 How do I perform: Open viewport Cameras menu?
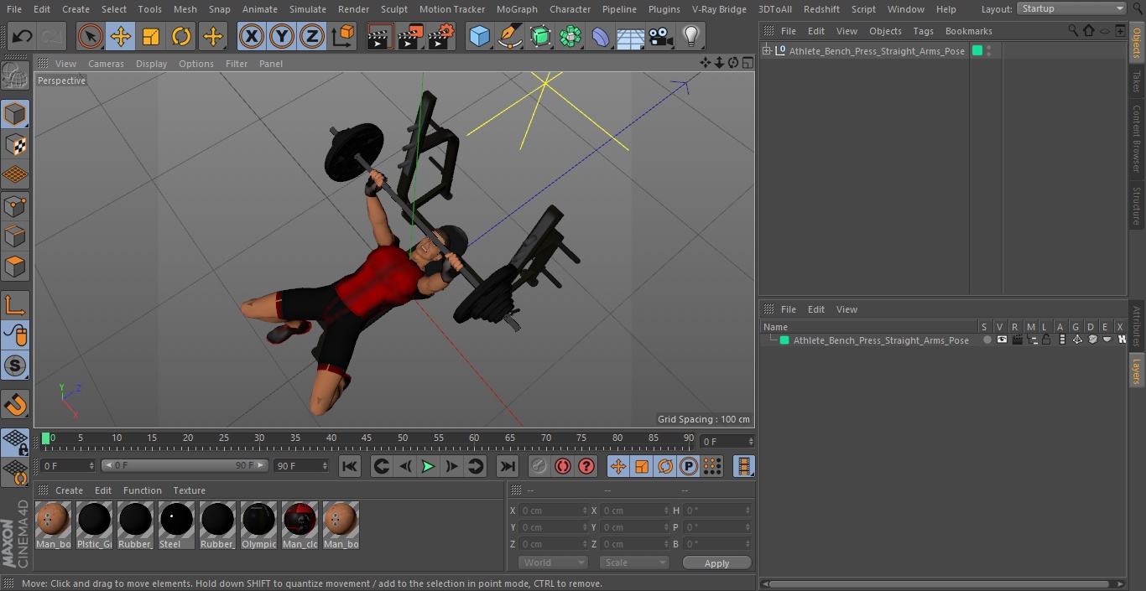point(106,64)
